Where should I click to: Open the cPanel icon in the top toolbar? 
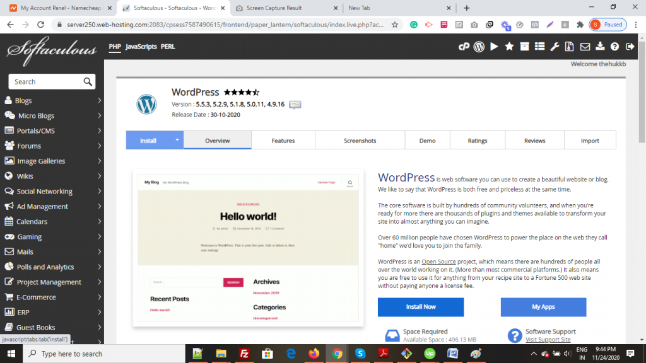pyautogui.click(x=464, y=46)
